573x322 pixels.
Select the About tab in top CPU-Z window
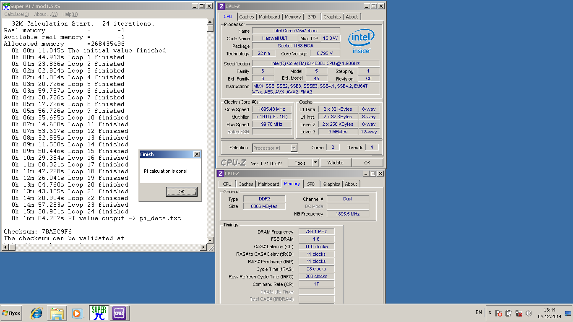click(x=352, y=17)
